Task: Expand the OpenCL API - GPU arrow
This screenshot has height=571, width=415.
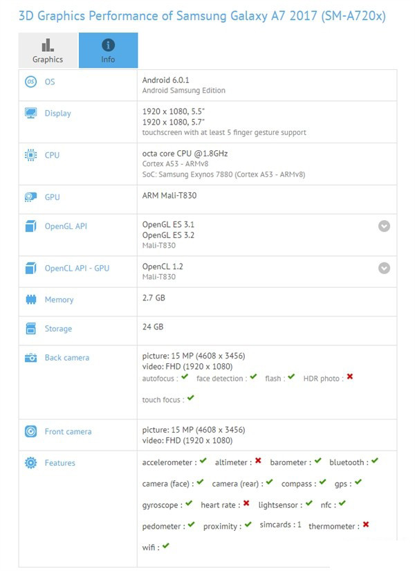Action: click(x=384, y=268)
